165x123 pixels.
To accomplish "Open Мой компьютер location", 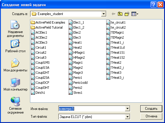I will click(x=15, y=84).
